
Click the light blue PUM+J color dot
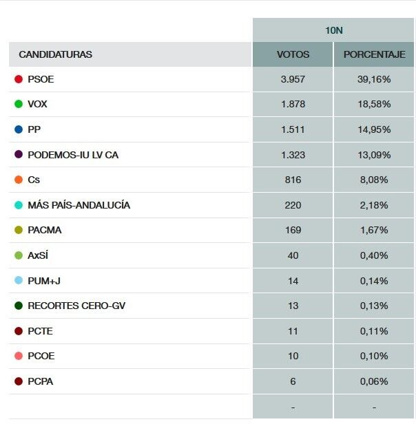19,281
